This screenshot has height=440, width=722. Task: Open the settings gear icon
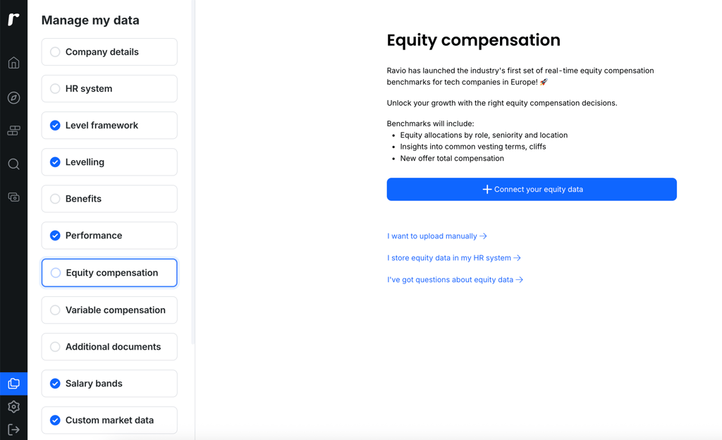point(14,407)
